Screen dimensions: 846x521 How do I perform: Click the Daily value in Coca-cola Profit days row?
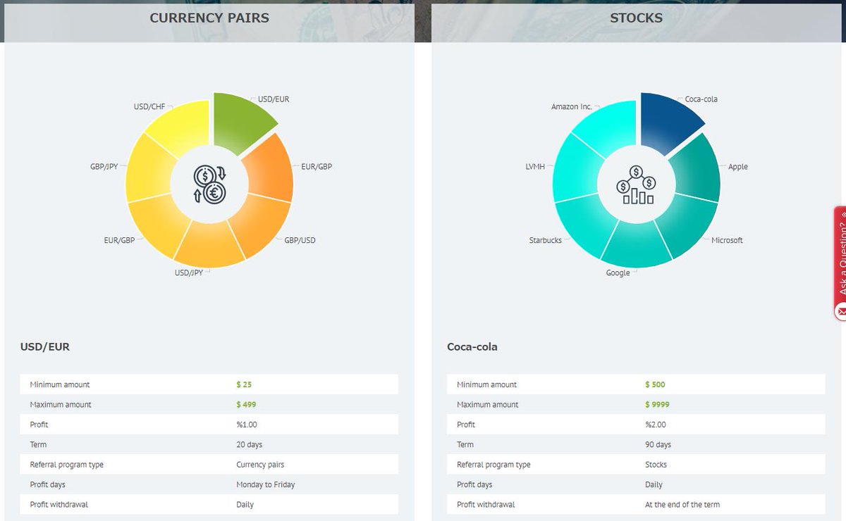[654, 484]
